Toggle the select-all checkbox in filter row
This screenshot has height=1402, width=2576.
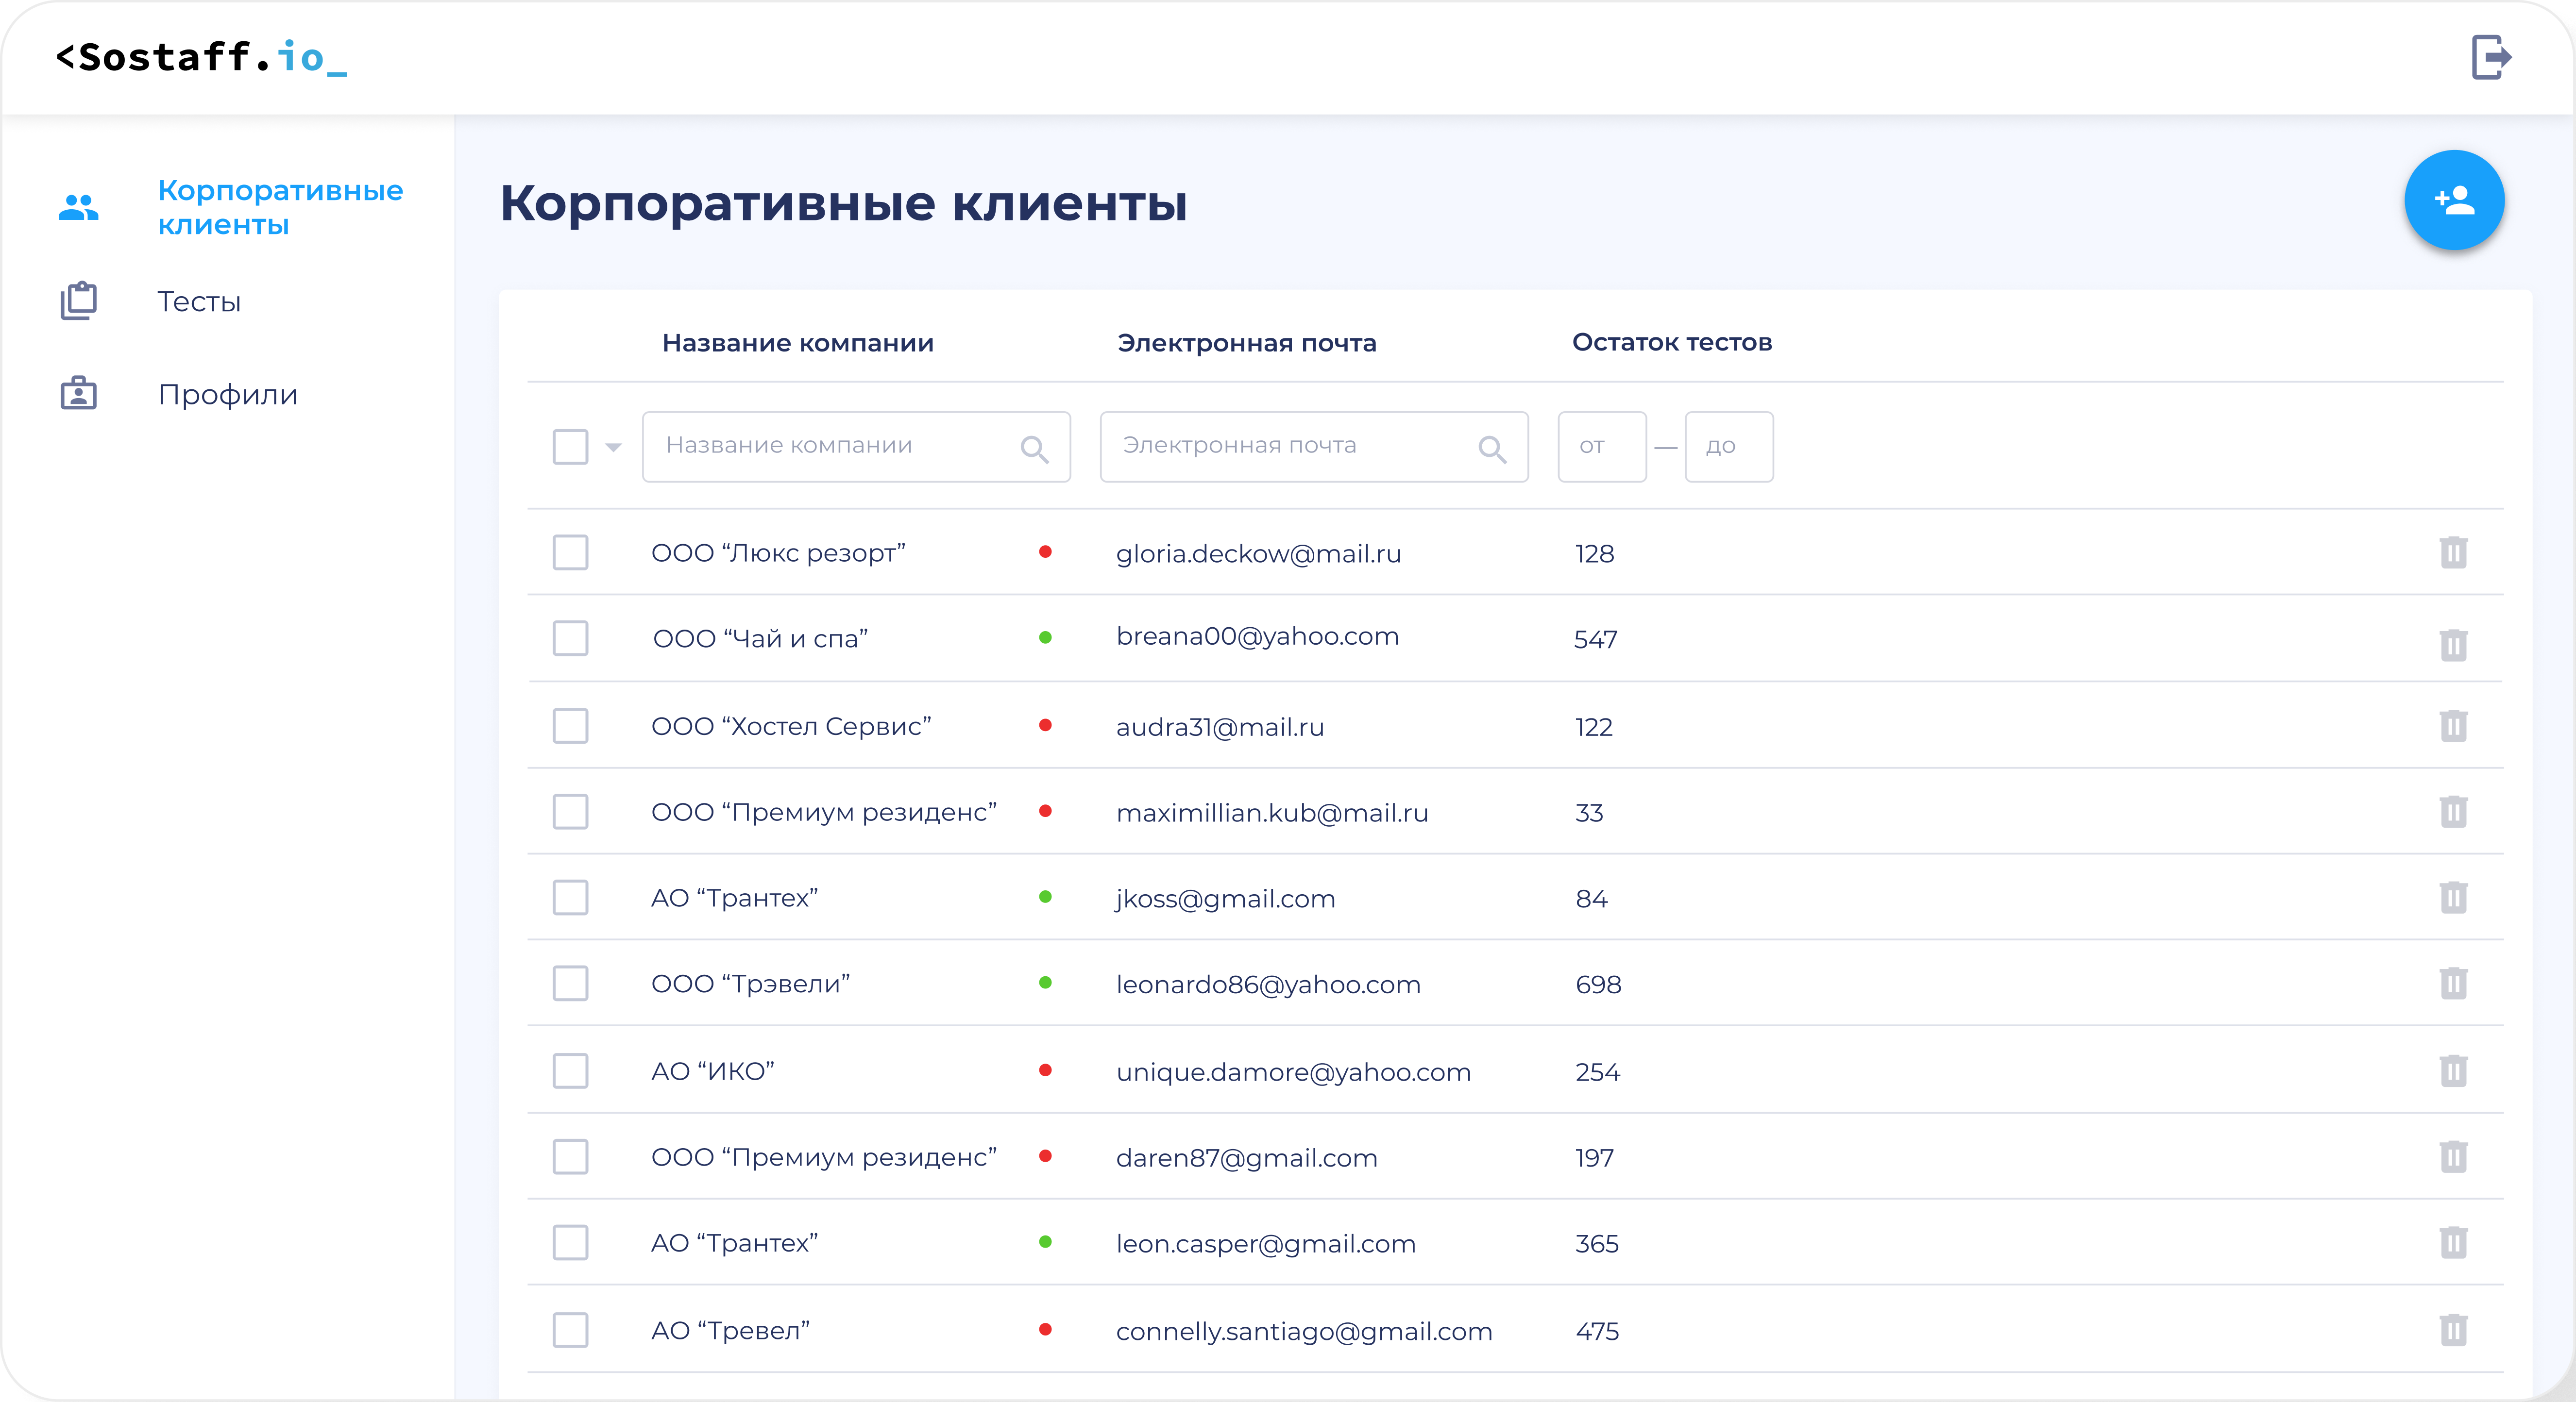[x=570, y=447]
